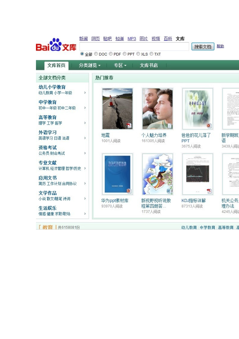Select the 全部 file type radio button
The height and width of the screenshot is (339, 239).
(82, 54)
